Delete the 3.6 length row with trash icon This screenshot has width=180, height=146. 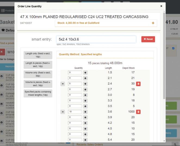point(138,112)
